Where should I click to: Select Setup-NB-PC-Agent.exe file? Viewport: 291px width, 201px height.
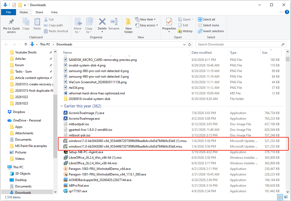(x=86, y=152)
